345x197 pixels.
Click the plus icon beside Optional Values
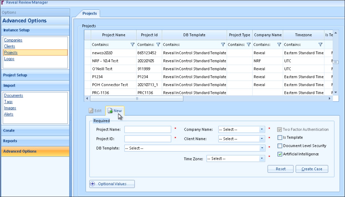[x=93, y=184]
